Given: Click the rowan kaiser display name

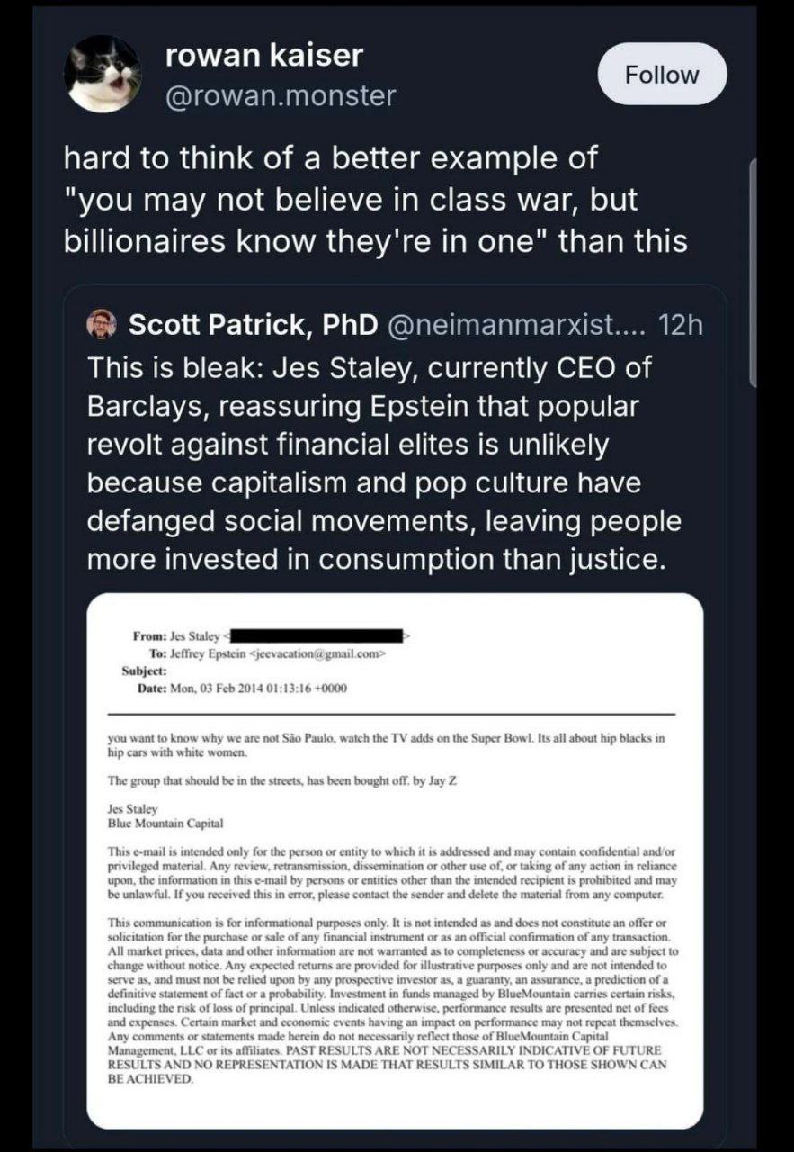Looking at the screenshot, I should 264,56.
